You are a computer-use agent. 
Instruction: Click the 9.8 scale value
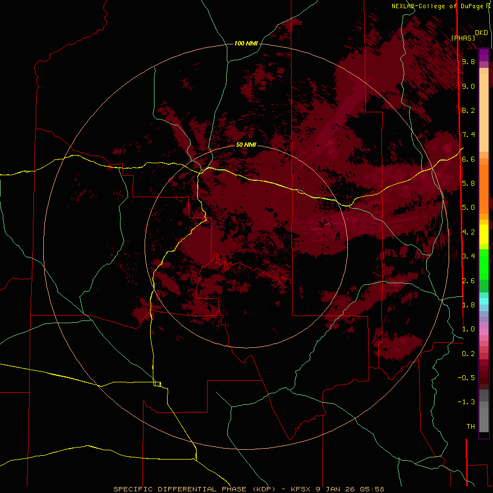pos(468,61)
